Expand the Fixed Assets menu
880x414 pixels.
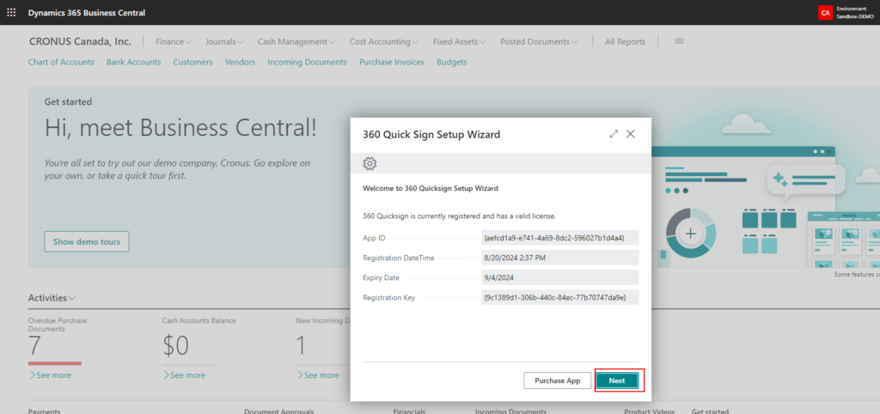pos(459,41)
